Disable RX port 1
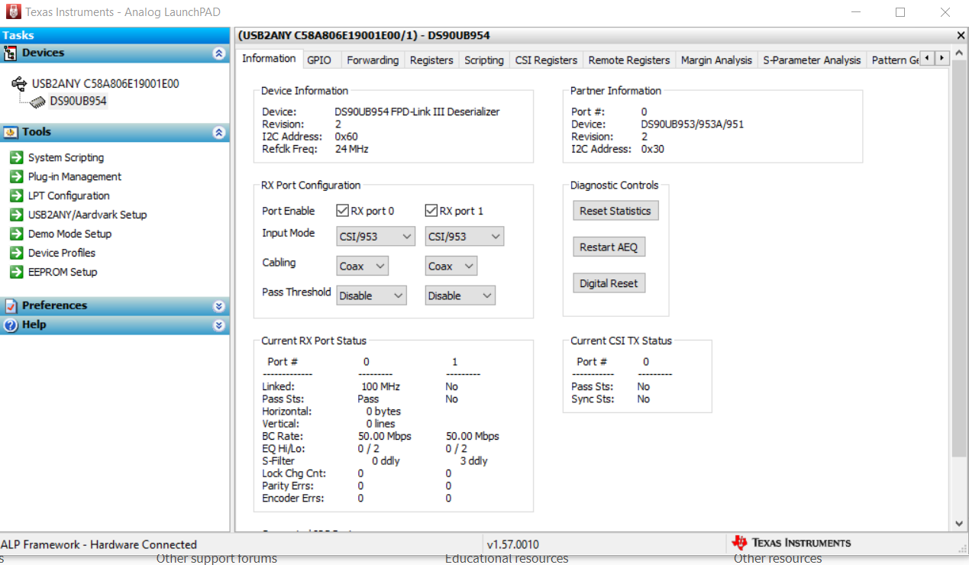 coord(431,210)
